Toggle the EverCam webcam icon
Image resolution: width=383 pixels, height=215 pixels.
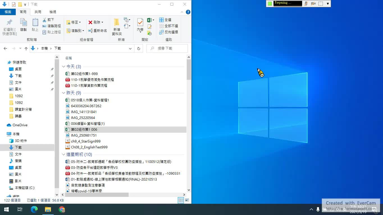coord(313,4)
